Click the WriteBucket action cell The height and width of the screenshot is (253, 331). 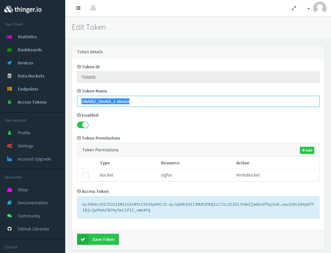[248, 175]
